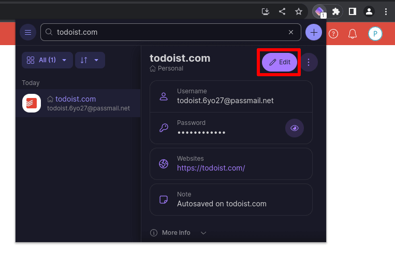Screen dimensions: 395x253
Task: Click the Proton Pass extension icon in toolbar
Action: click(x=320, y=11)
